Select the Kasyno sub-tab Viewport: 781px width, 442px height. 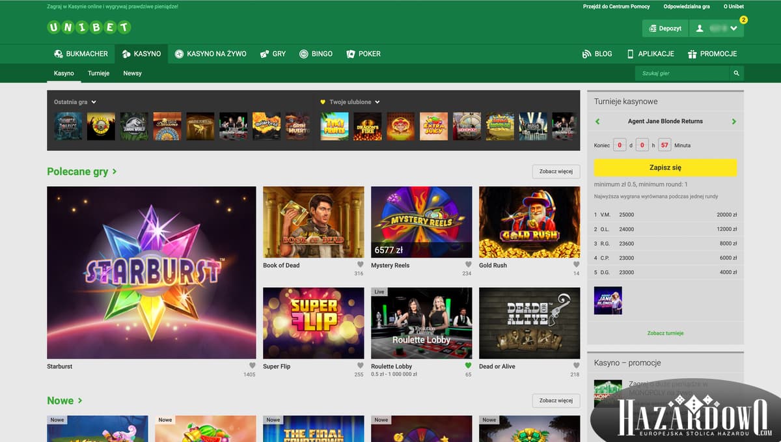pyautogui.click(x=64, y=74)
